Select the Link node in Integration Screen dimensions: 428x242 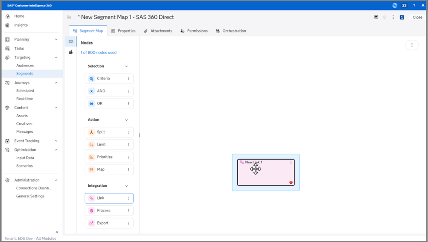click(x=109, y=198)
